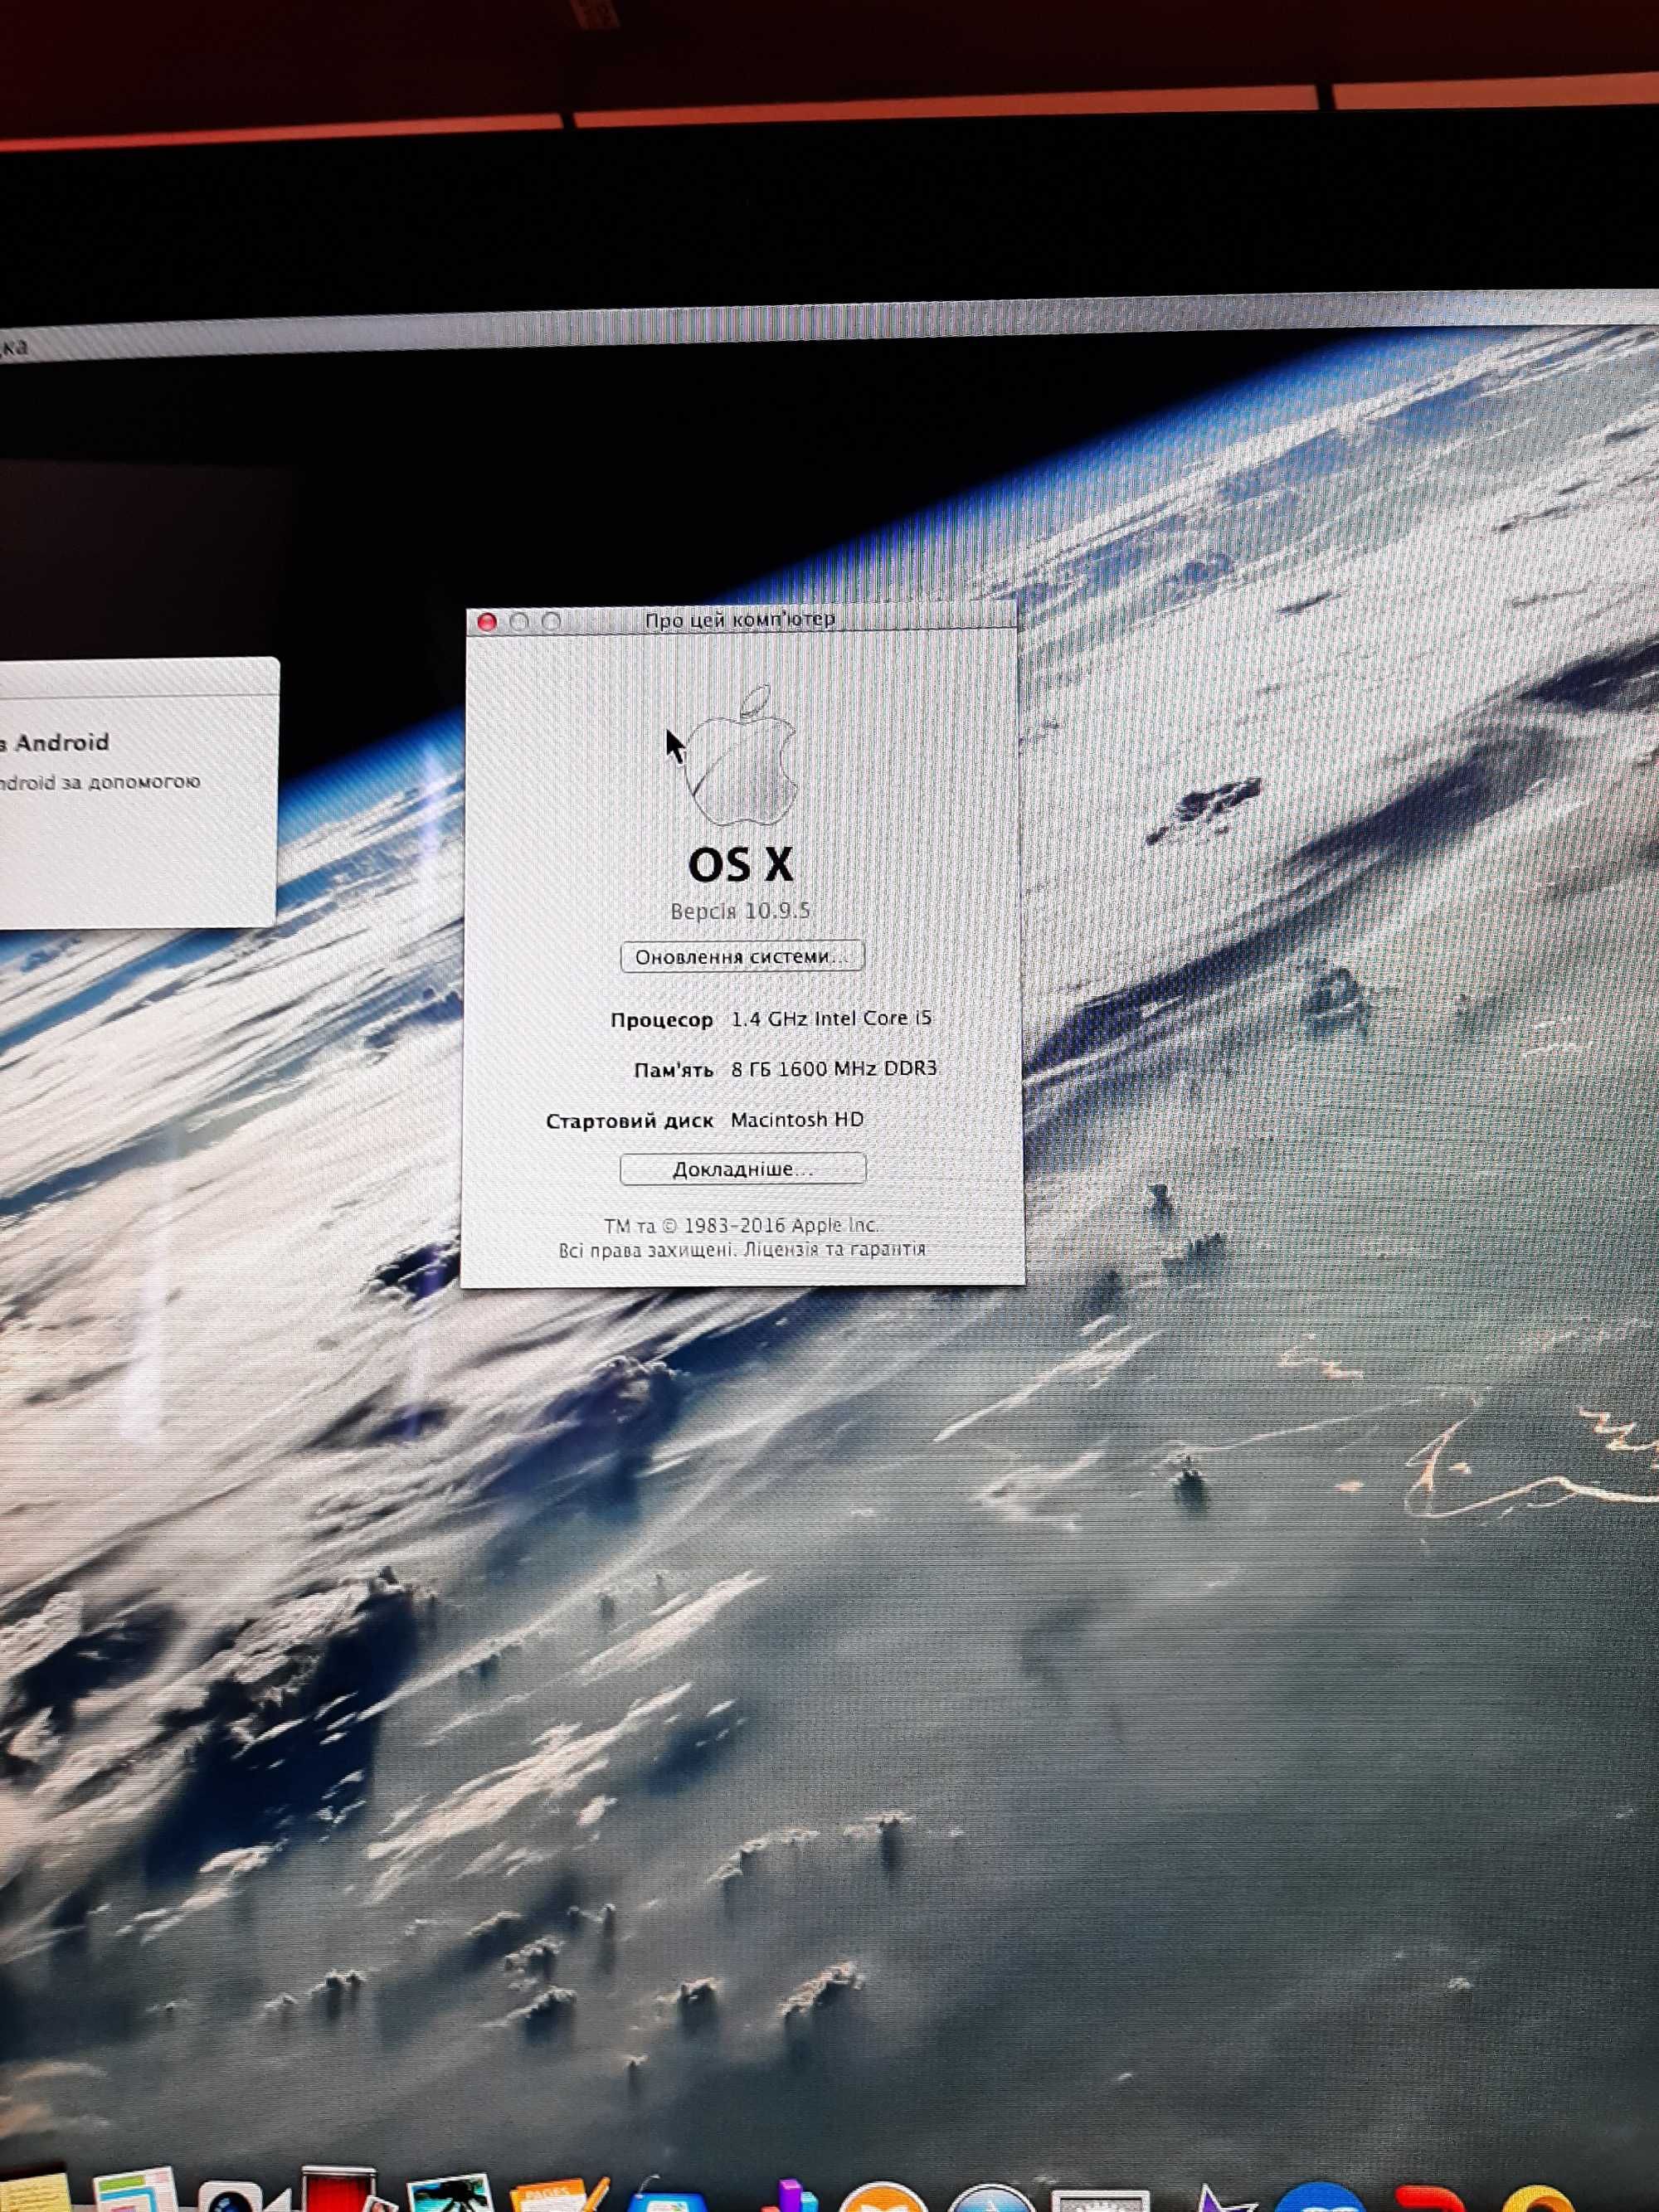1659x2212 pixels.
Task: Open the Ліцензія та гарантія link
Action: coord(834,1249)
